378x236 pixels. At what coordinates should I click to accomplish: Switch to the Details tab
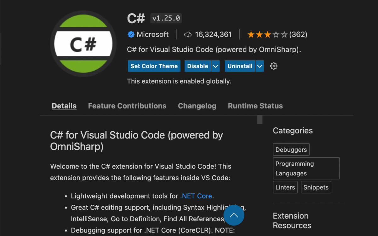pos(64,106)
